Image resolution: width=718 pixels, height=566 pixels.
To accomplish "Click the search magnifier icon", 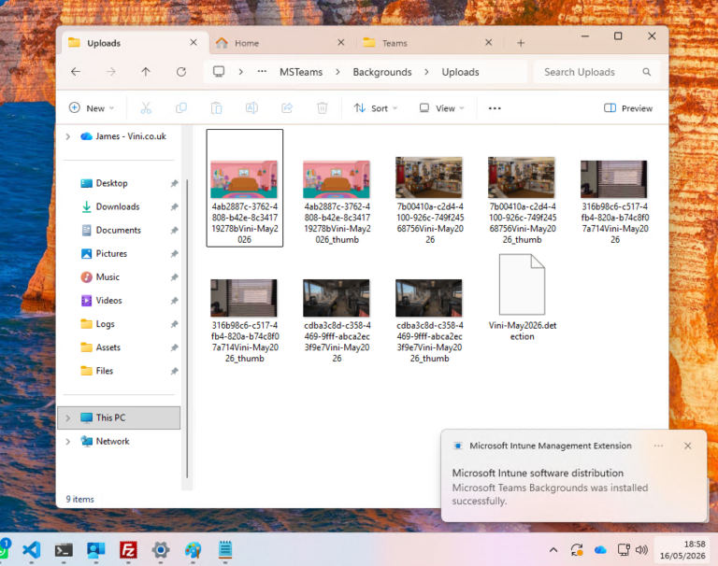I will click(647, 72).
